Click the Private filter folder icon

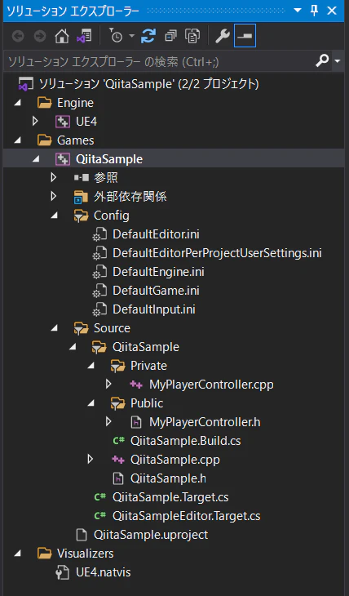coord(118,366)
